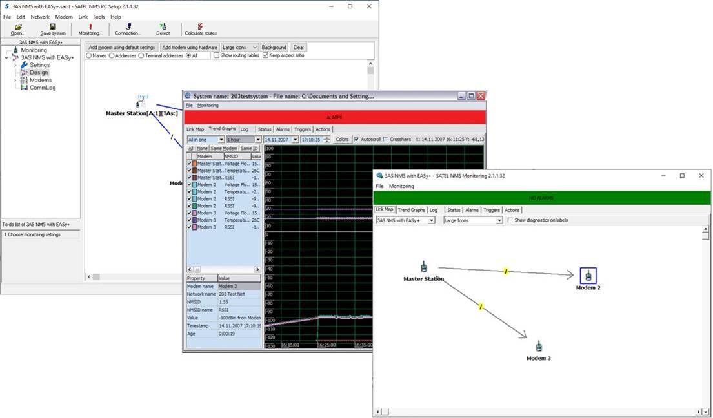Screen dimensions: 713x418
Task: Open the 14.11.2007 date picker dropdown
Action: [x=295, y=140]
